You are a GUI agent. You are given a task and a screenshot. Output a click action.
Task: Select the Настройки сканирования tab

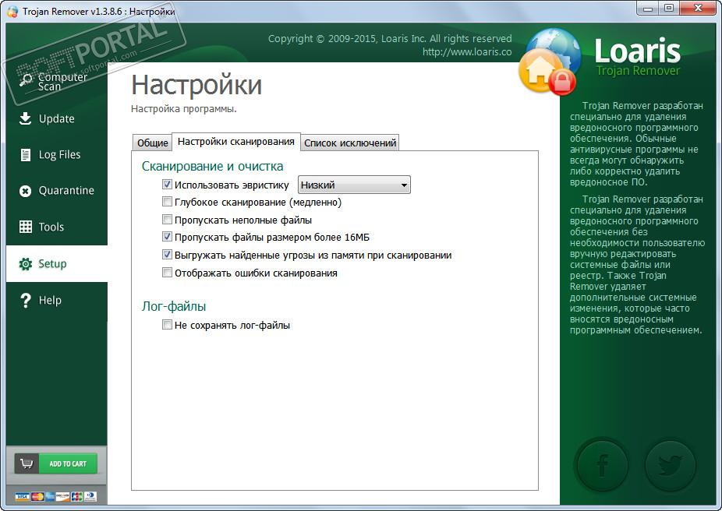[236, 142]
